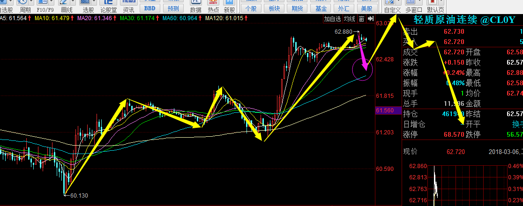Toggle the 均线 moving average display
The height and width of the screenshot is (206, 523).
click(x=349, y=19)
